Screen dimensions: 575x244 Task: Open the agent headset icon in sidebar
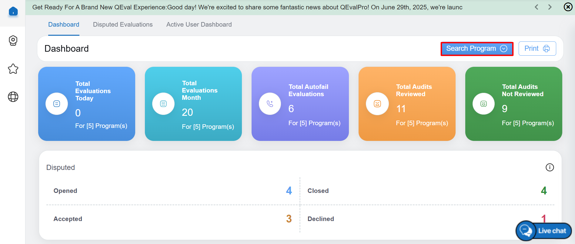click(13, 41)
